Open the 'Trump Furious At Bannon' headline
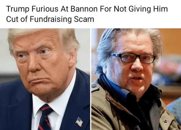Image resolution: width=181 pixels, height=130 pixels. click(87, 14)
